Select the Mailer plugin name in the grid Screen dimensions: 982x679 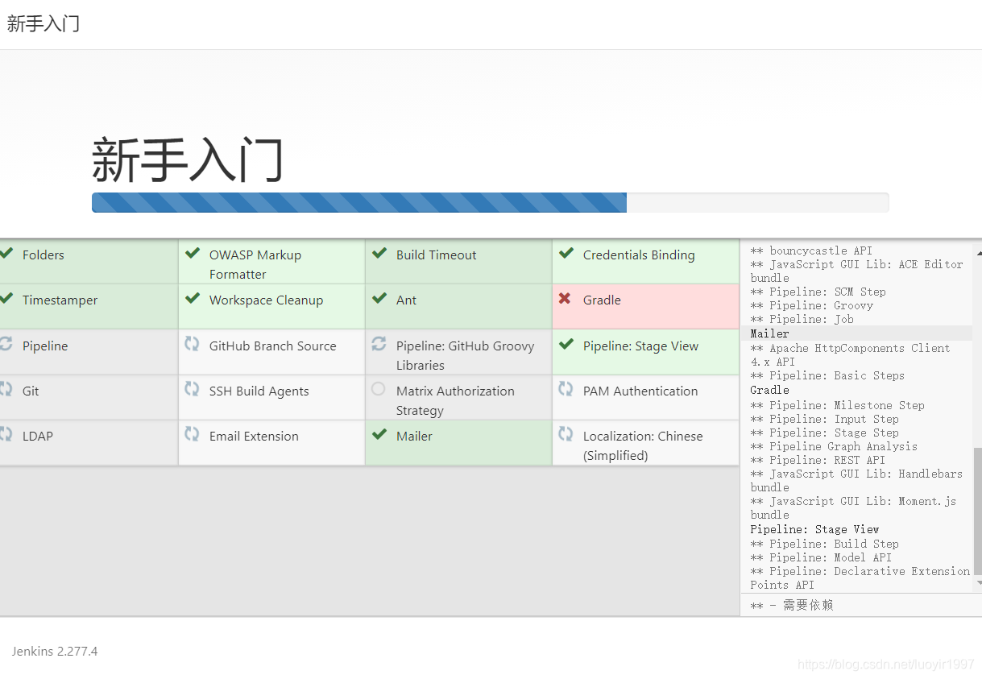(x=414, y=436)
